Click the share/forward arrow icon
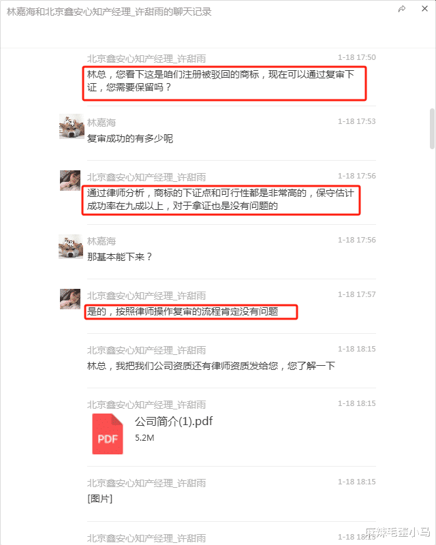Image resolution: width=436 pixels, height=545 pixels. pyautogui.click(x=402, y=9)
